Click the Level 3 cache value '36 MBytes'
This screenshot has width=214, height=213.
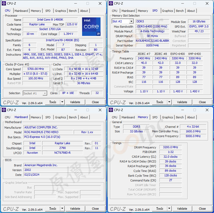83,83
